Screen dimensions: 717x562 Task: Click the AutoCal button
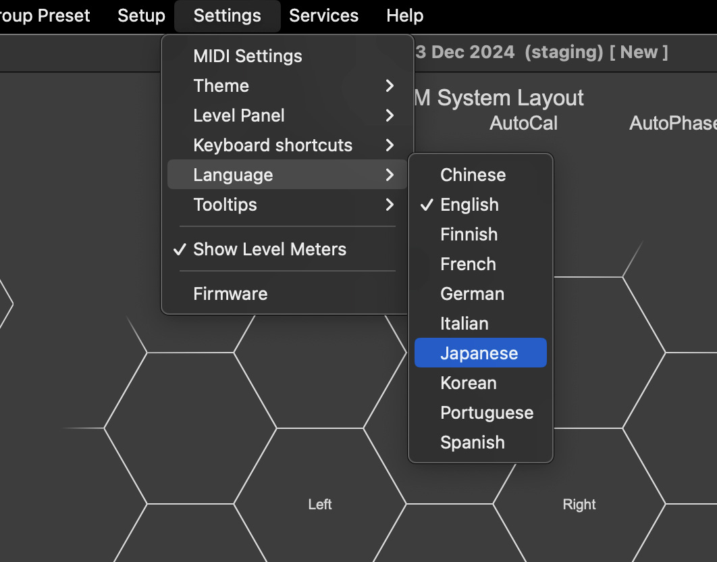click(x=523, y=123)
